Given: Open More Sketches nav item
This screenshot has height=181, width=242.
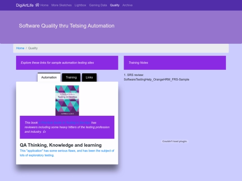Looking at the screenshot, I should 61,5.
